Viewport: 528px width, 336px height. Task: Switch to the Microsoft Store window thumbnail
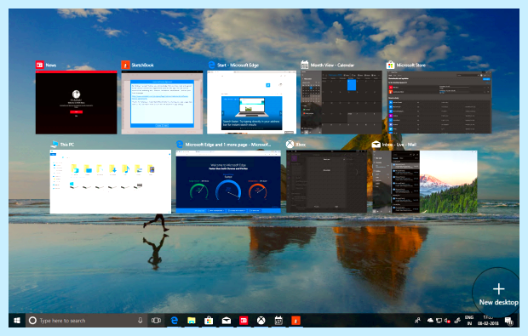tap(439, 102)
